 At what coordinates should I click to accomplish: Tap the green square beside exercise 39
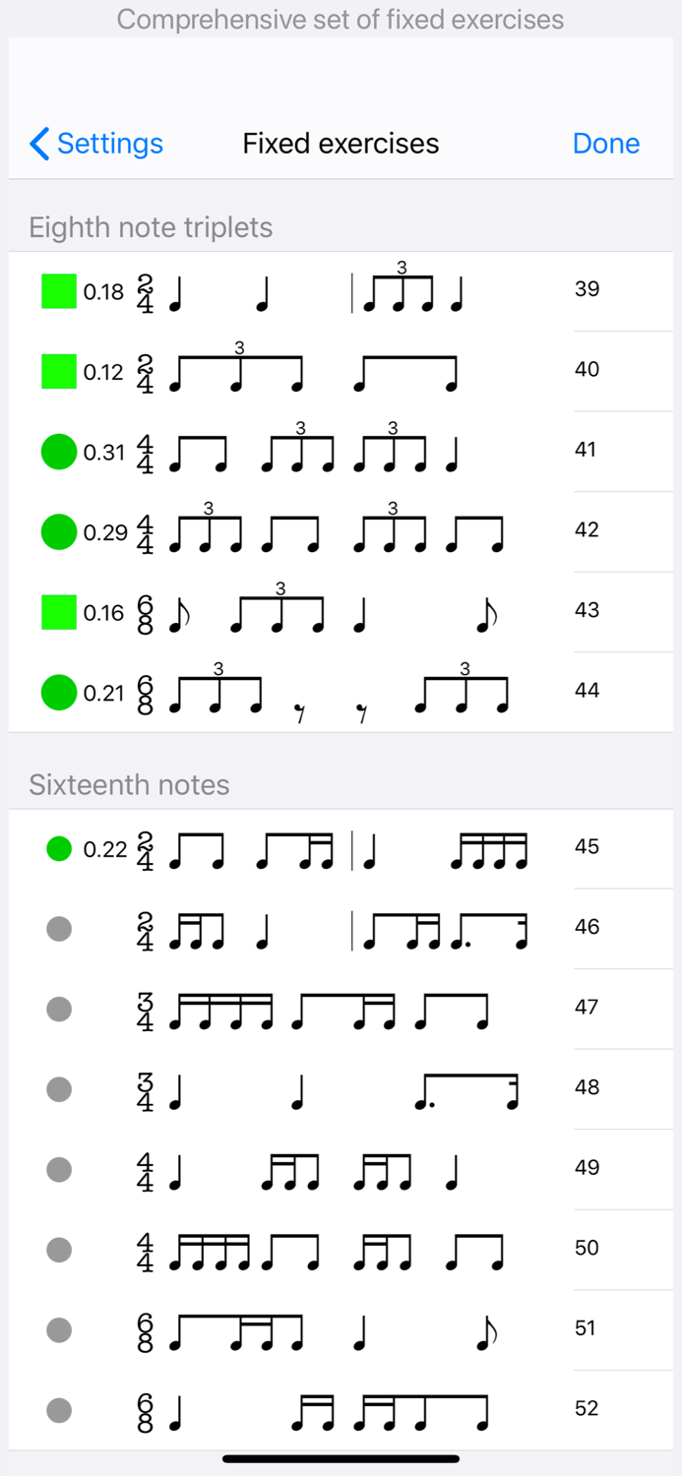(58, 291)
